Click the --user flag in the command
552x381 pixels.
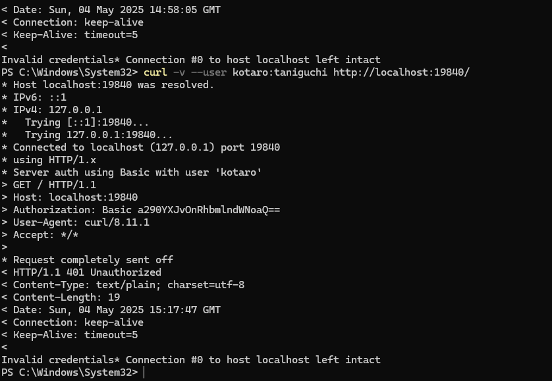[x=208, y=72]
